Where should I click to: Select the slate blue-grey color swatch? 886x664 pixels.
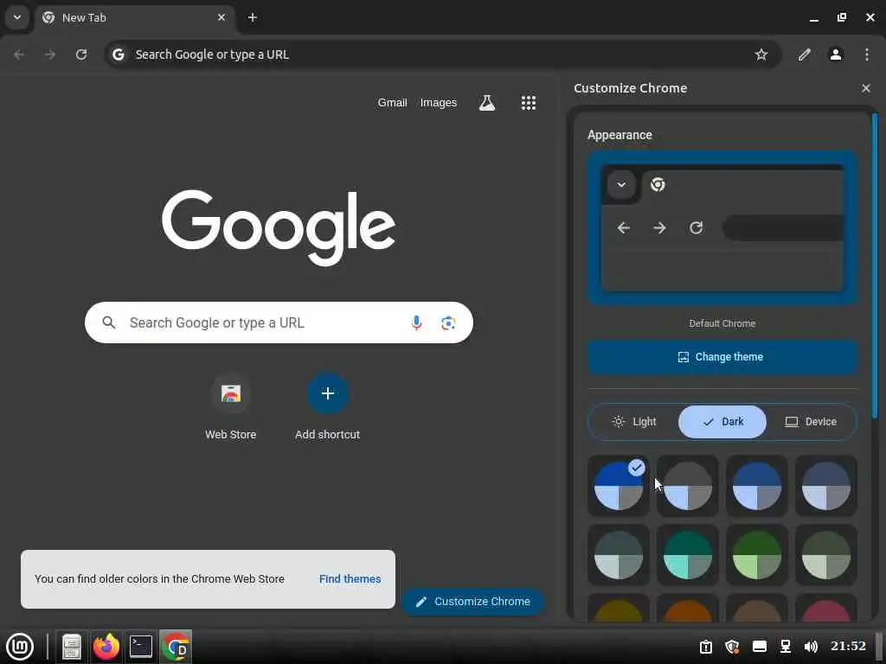point(825,486)
